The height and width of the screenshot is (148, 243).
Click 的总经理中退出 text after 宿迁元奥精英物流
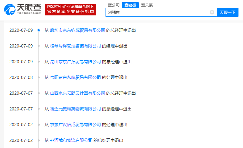(117, 109)
